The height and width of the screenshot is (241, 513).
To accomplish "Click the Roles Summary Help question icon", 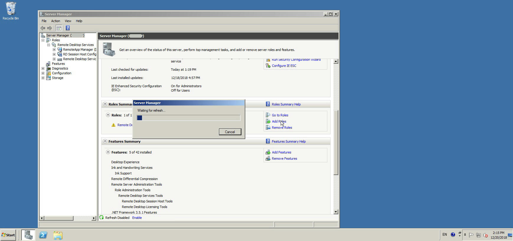I will 268,104.
